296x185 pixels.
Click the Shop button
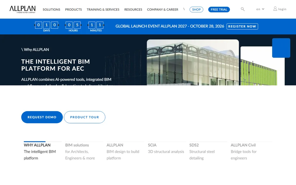pos(196,9)
